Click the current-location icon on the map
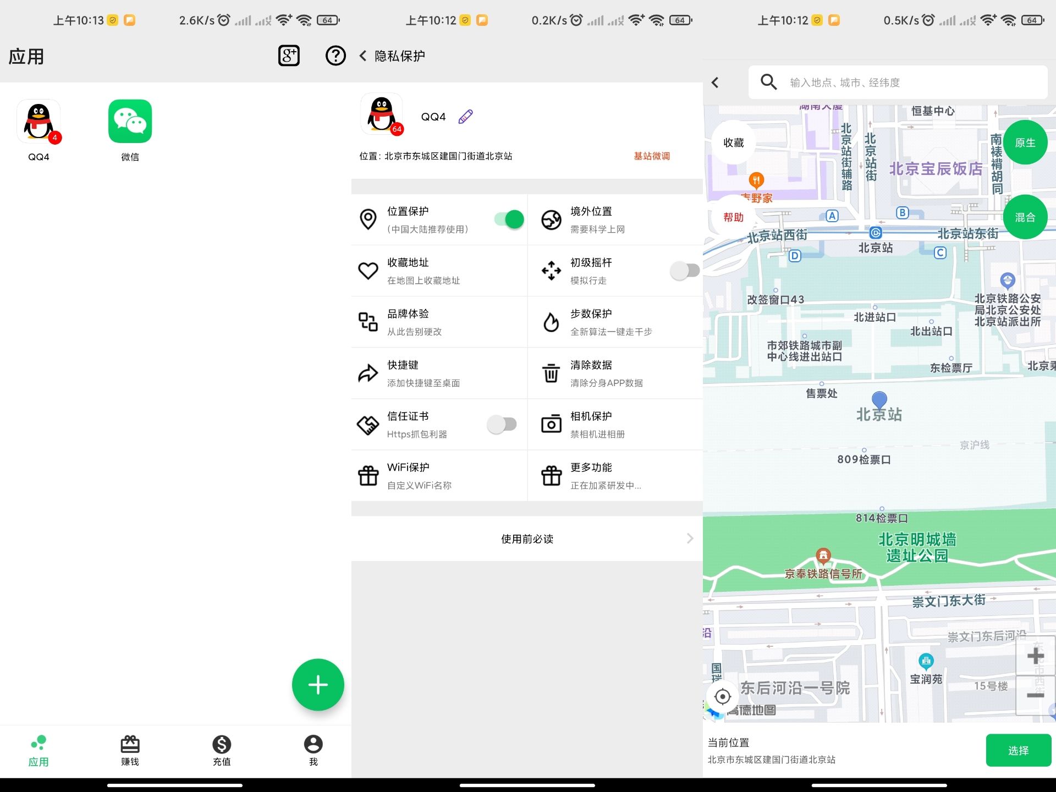Screen dimensions: 1056x792 tap(722, 697)
